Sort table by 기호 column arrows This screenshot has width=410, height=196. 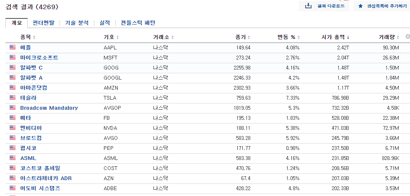coord(118,37)
